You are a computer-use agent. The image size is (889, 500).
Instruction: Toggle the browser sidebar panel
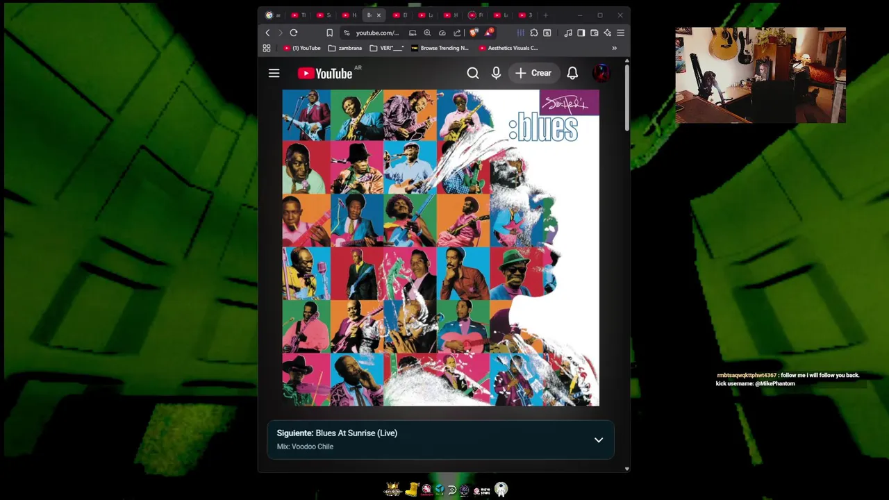tap(581, 33)
